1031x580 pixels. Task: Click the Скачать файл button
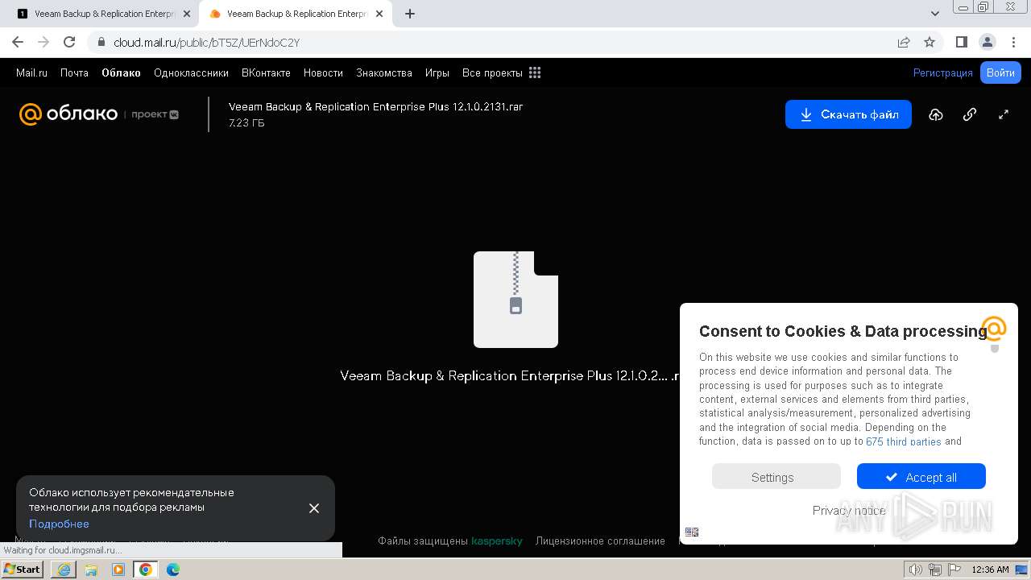click(x=848, y=114)
